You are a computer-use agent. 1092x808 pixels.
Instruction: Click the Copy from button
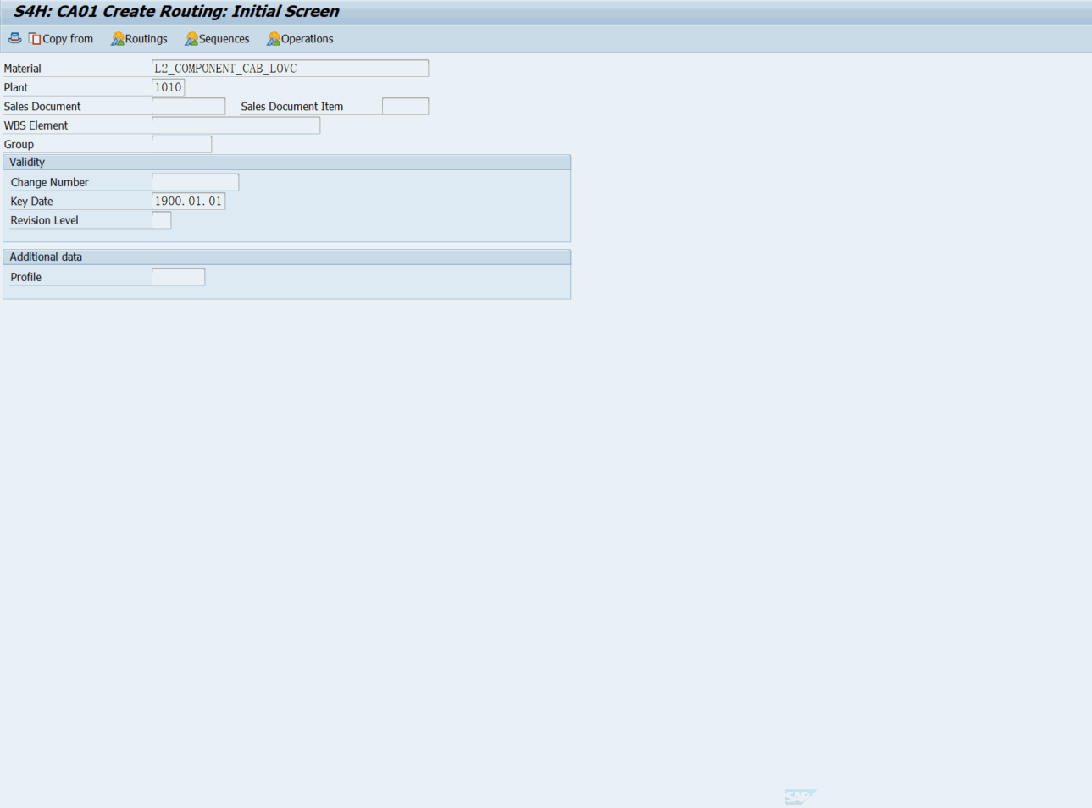(61, 39)
